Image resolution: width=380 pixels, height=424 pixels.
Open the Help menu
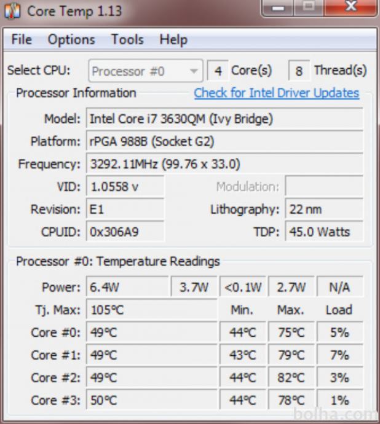173,40
